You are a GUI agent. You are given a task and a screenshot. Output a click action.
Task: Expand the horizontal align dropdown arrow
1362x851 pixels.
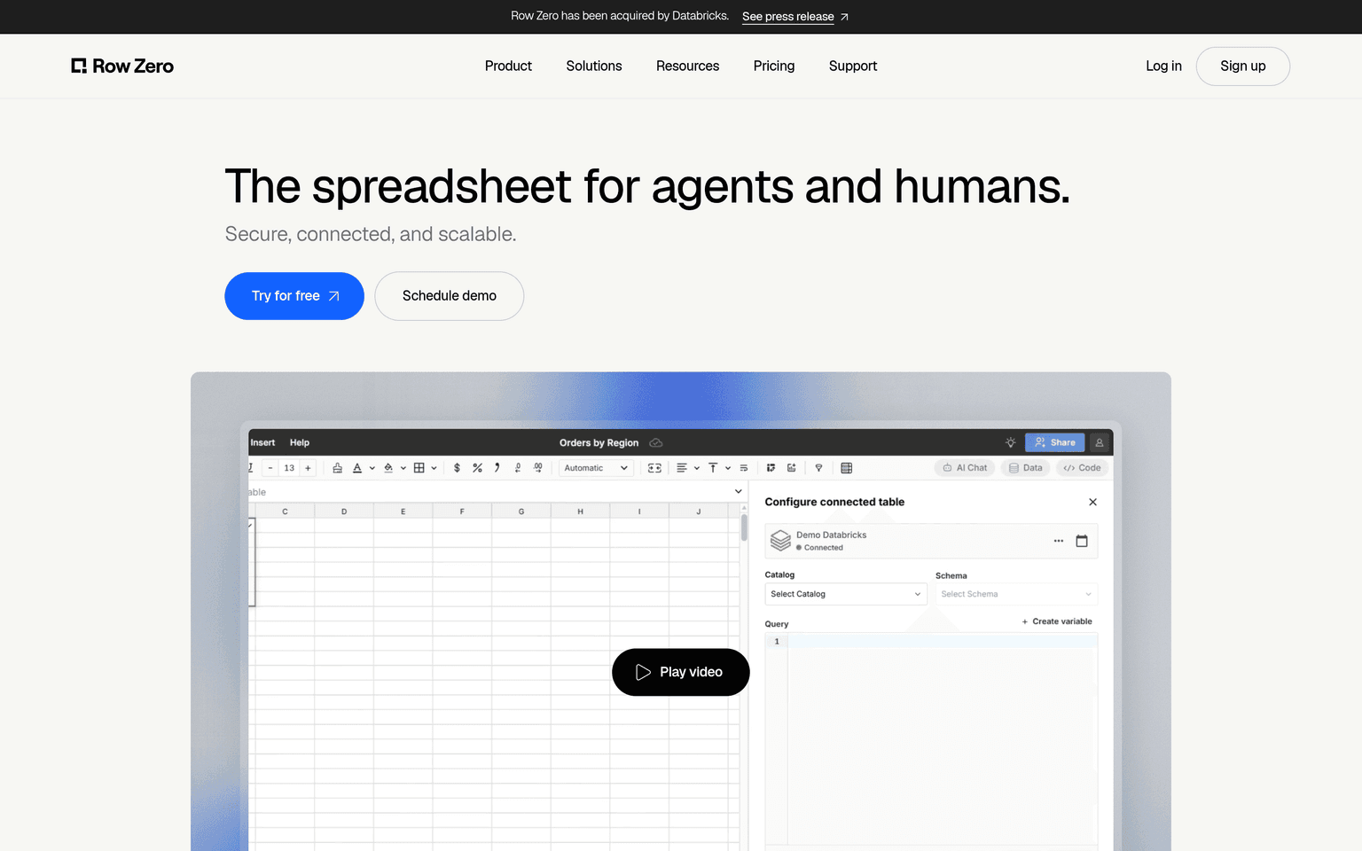coord(697,468)
